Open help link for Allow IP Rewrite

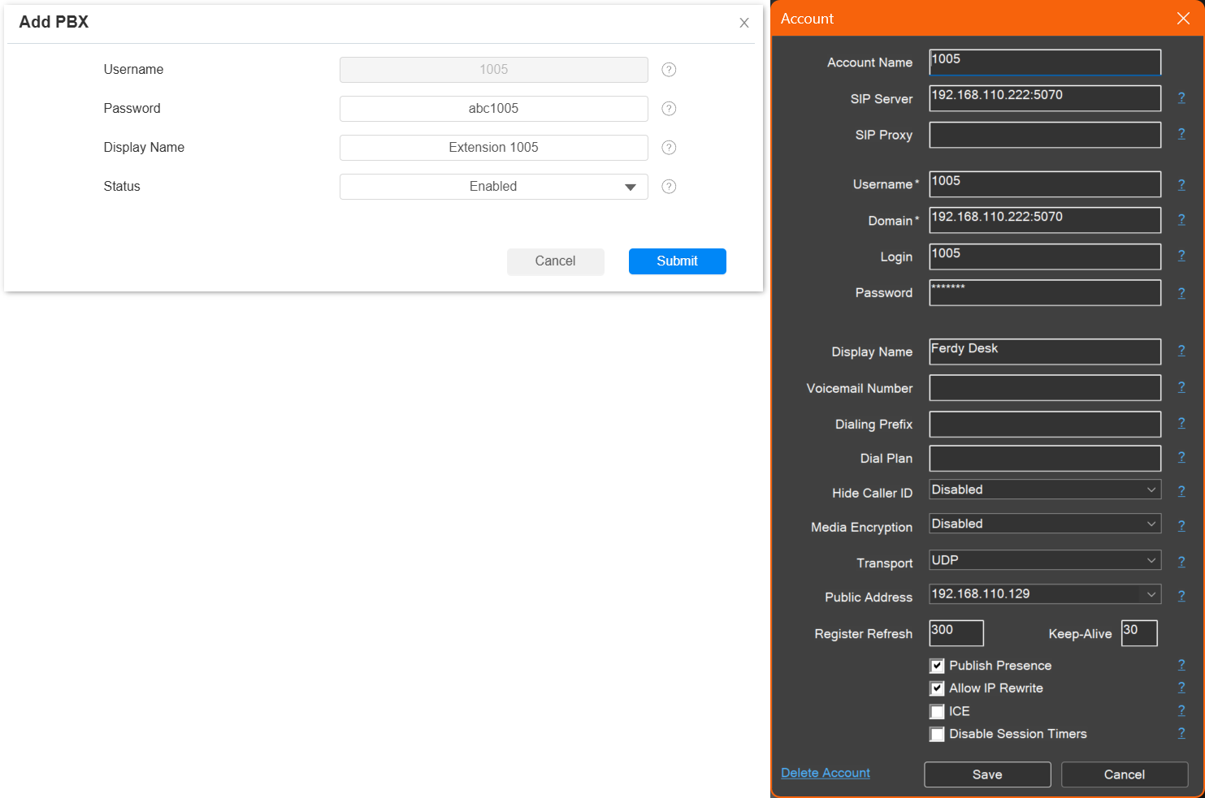click(1181, 688)
